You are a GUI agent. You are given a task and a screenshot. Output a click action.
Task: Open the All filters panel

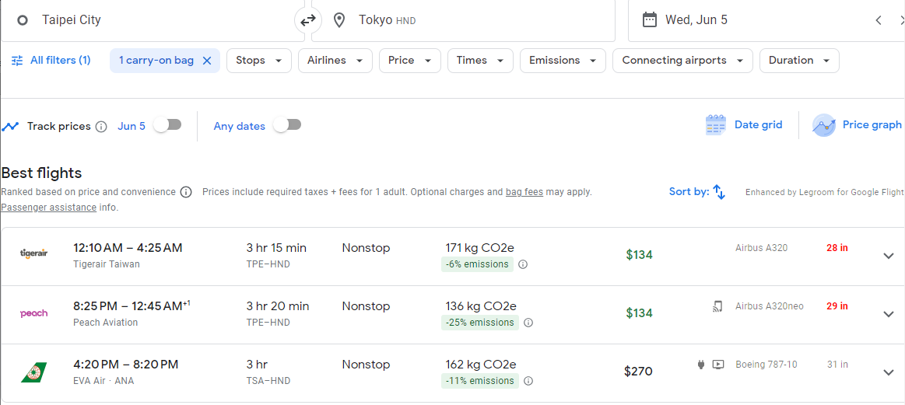(51, 61)
